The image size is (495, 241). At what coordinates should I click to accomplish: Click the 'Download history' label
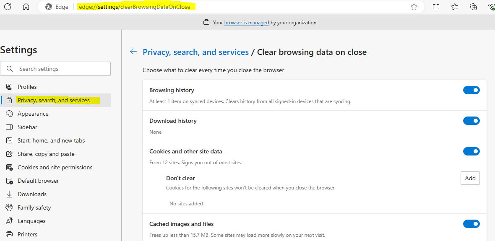(173, 121)
